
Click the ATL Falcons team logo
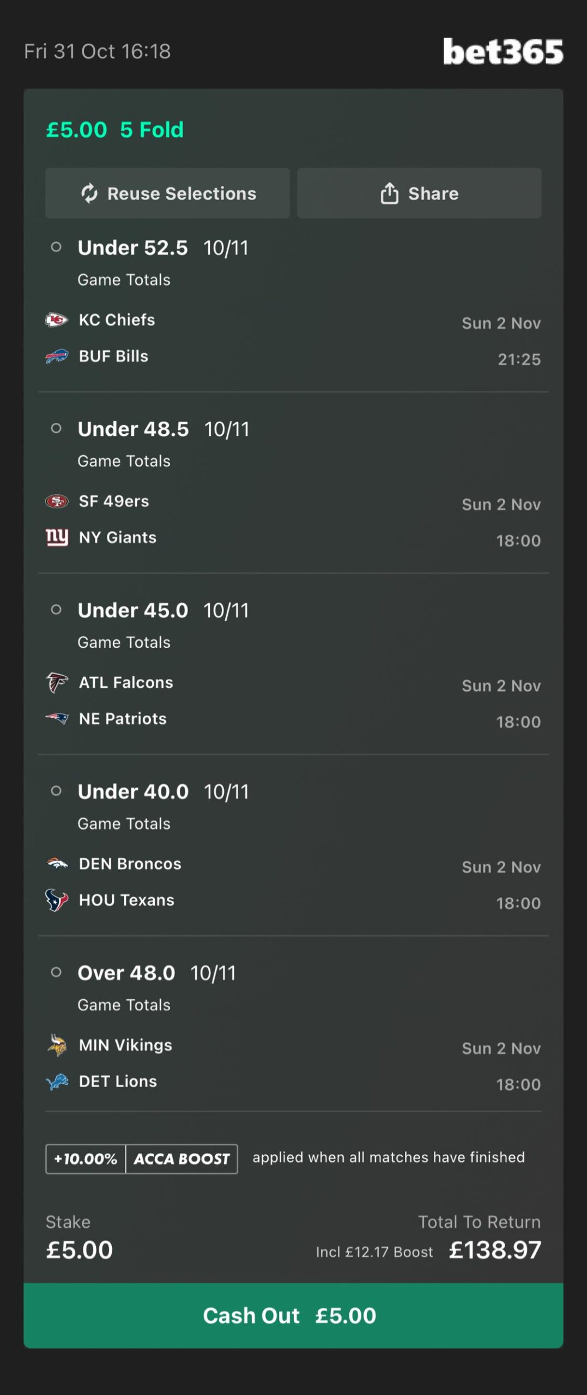[57, 682]
